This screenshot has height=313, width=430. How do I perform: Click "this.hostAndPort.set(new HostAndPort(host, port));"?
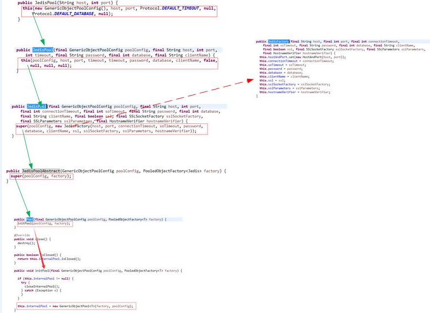tap(303, 57)
